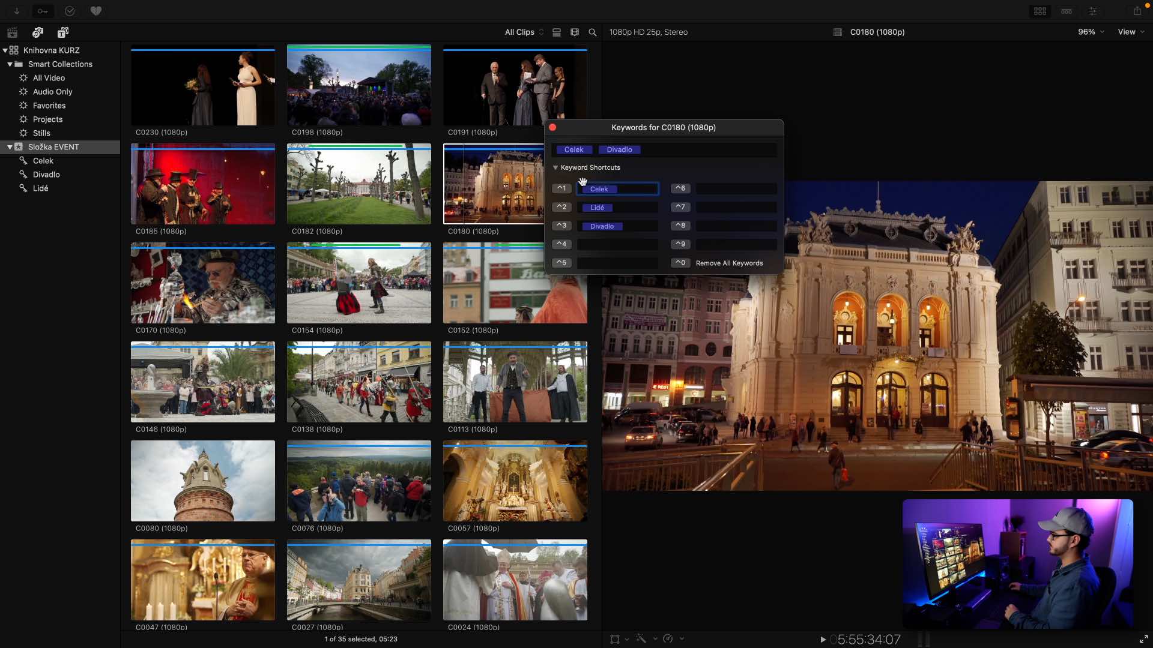Screen dimensions: 1153x648
Task: Open the titles and generators sidebar
Action: pyautogui.click(x=62, y=32)
